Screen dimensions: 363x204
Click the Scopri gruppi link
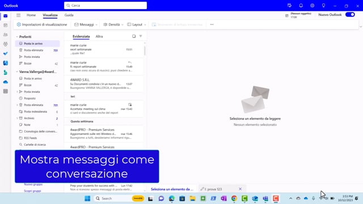tap(32, 191)
